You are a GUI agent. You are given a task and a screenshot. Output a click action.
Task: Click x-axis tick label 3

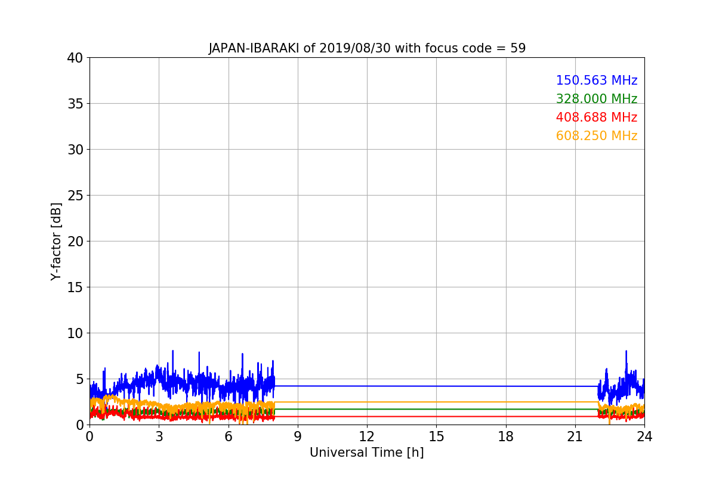[159, 436]
